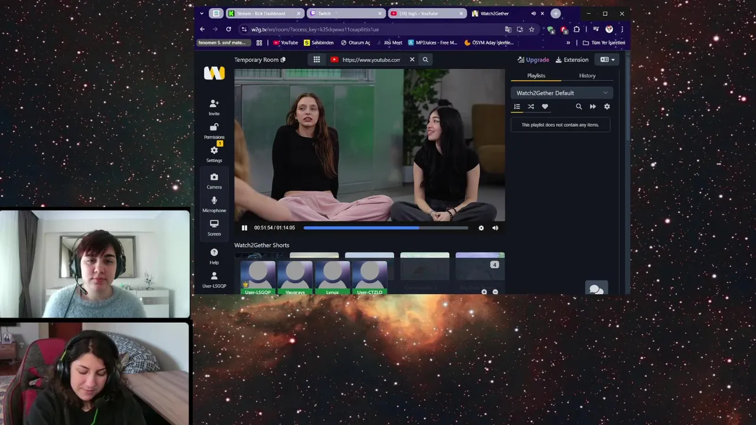The width and height of the screenshot is (756, 425).
Task: Click the YouTube source icon in search bar
Action: pyautogui.click(x=334, y=60)
